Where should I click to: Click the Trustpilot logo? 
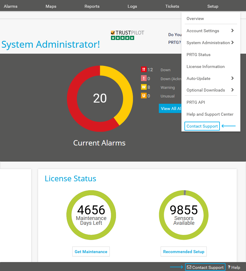click(127, 32)
